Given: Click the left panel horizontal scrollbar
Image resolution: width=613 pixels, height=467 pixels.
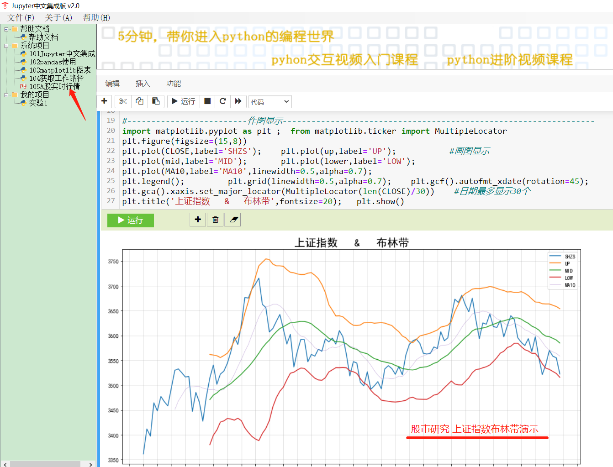Looking at the screenshot, I should click(46, 464).
